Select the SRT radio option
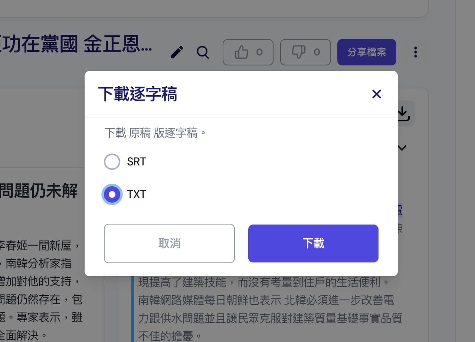The height and width of the screenshot is (342, 475). (x=112, y=162)
